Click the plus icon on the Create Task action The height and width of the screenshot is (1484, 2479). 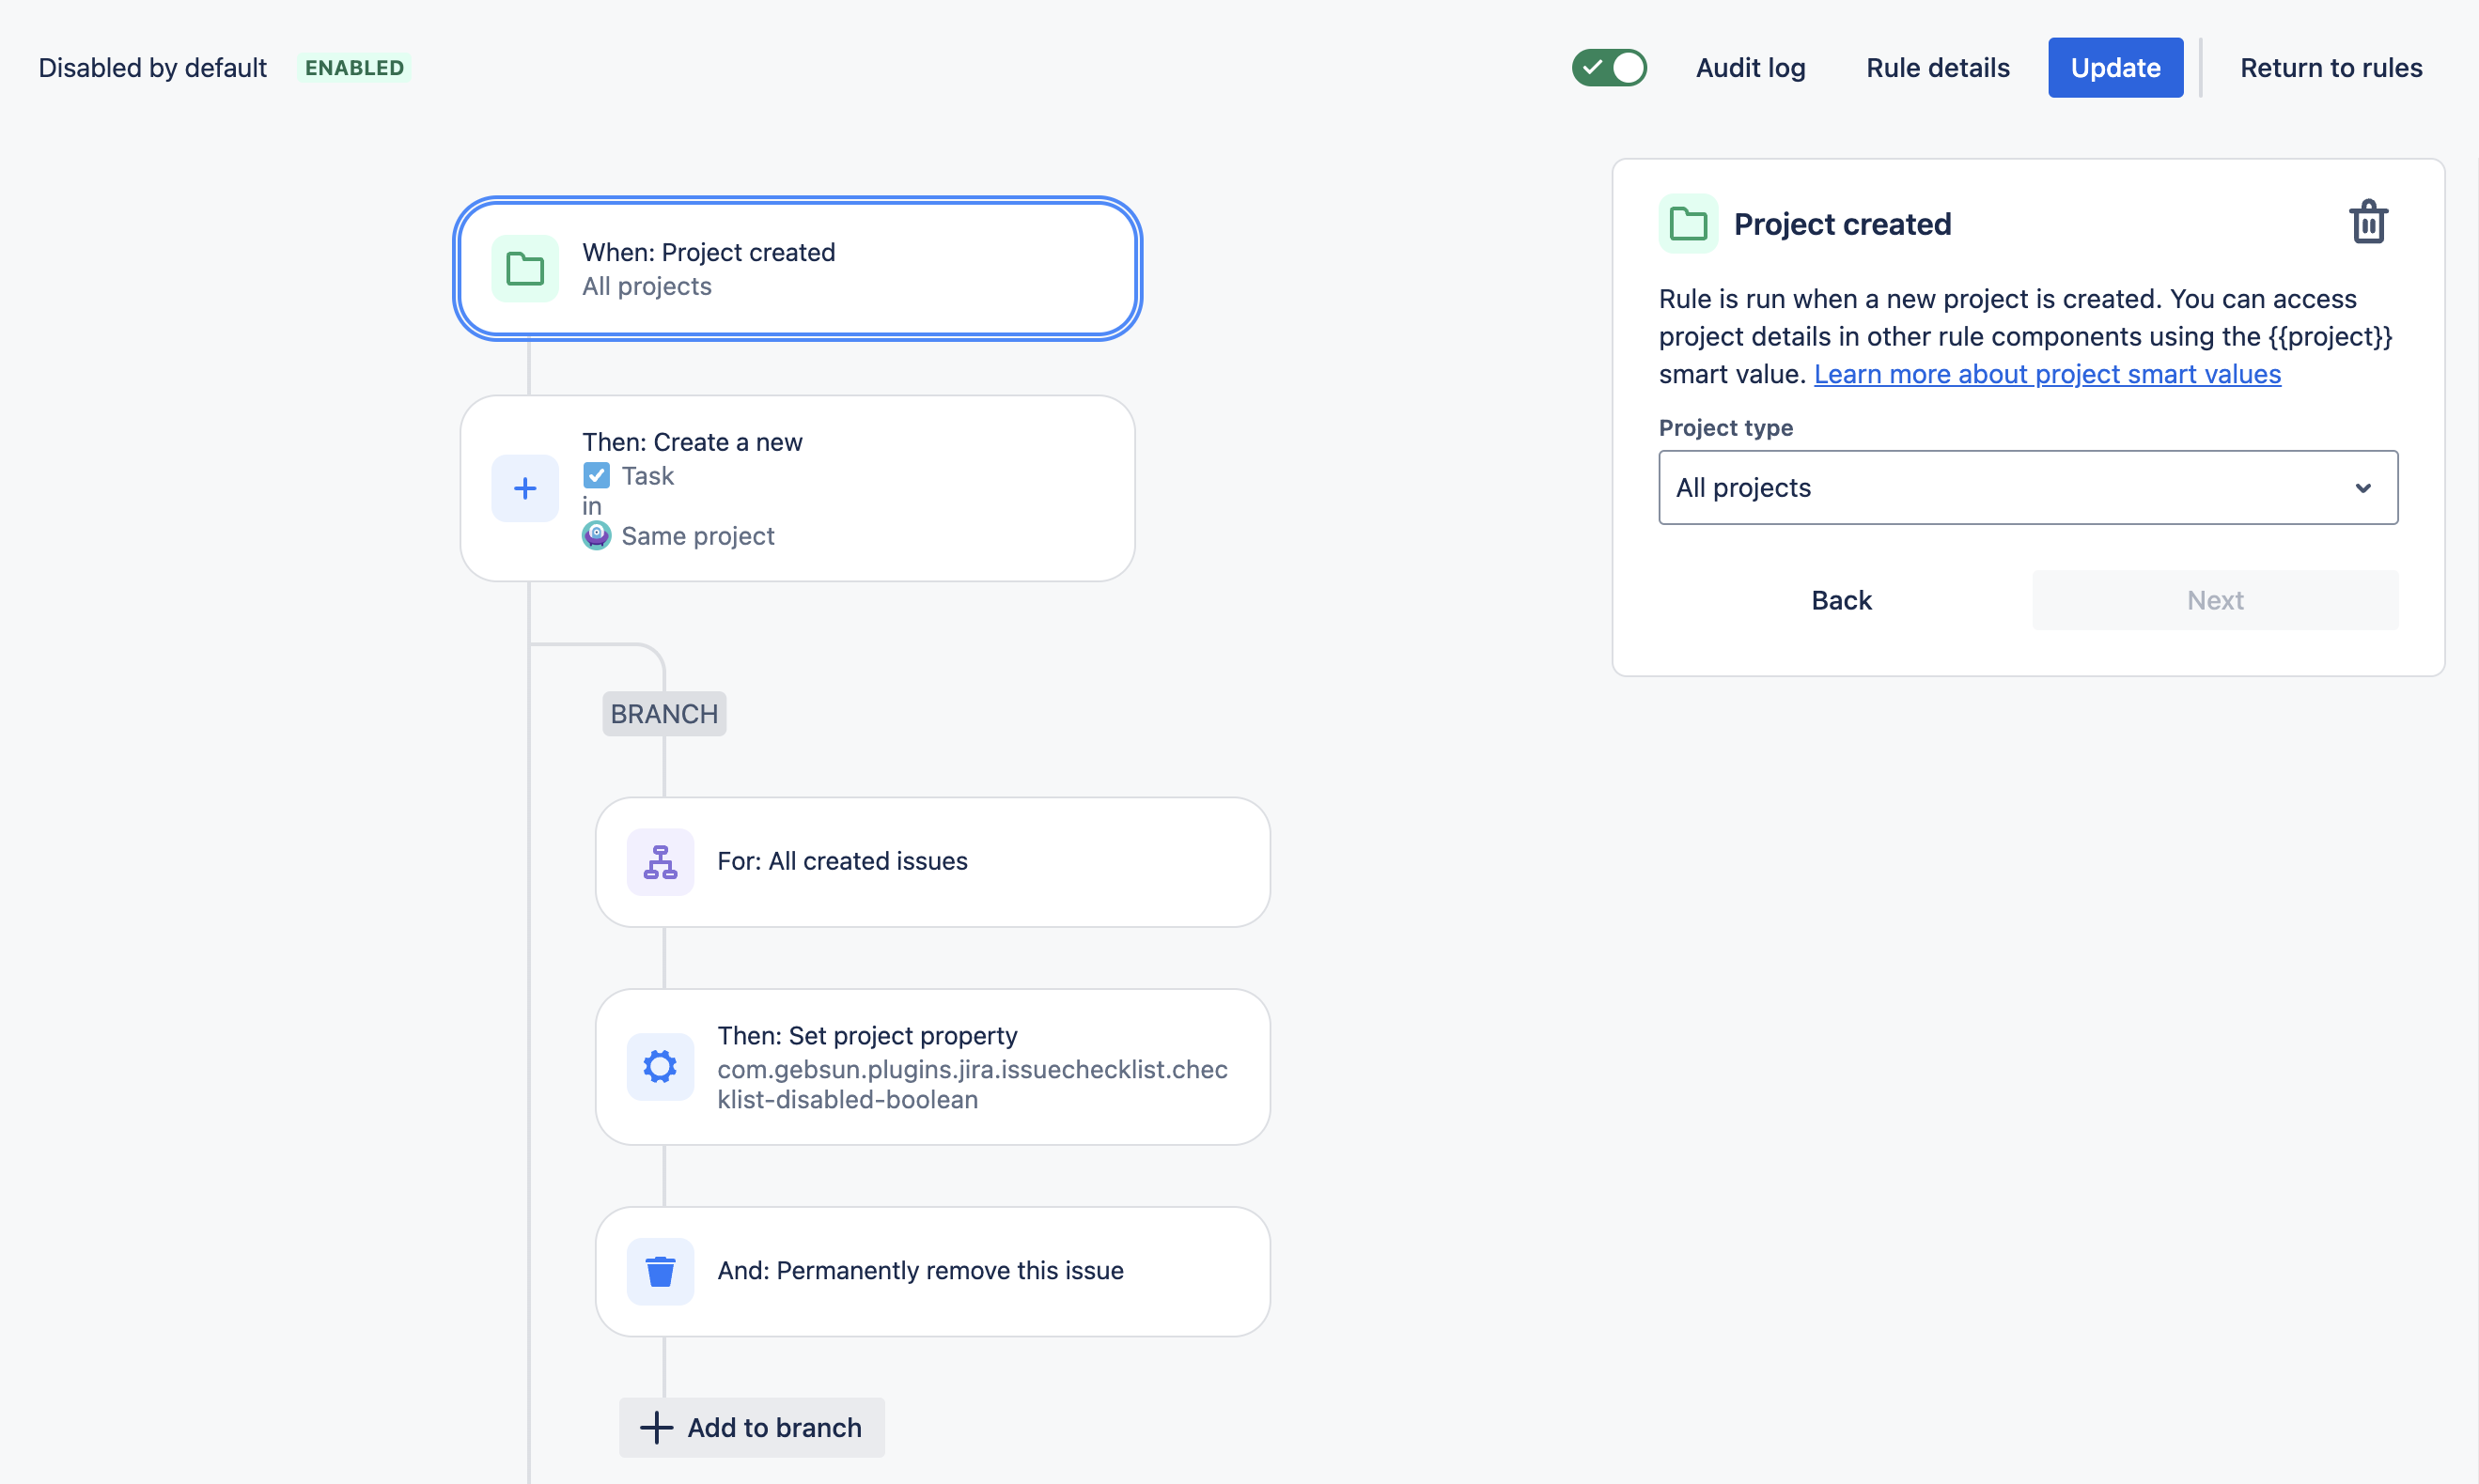(x=524, y=488)
